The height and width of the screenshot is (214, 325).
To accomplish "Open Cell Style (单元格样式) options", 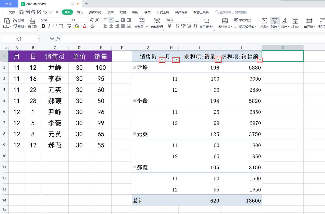I will point(245,26).
